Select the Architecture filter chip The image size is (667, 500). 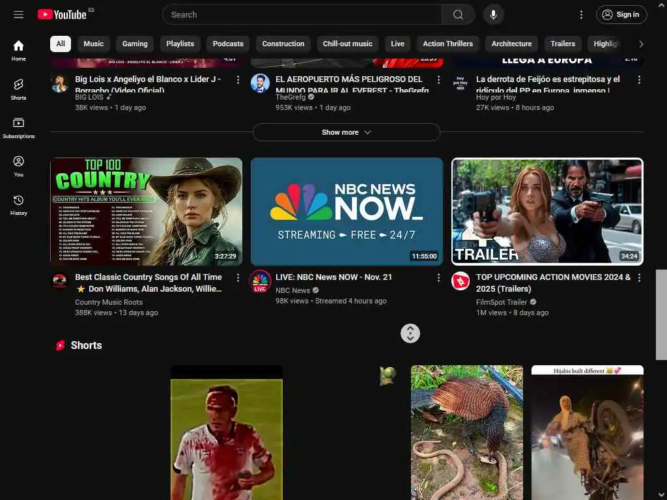point(512,44)
